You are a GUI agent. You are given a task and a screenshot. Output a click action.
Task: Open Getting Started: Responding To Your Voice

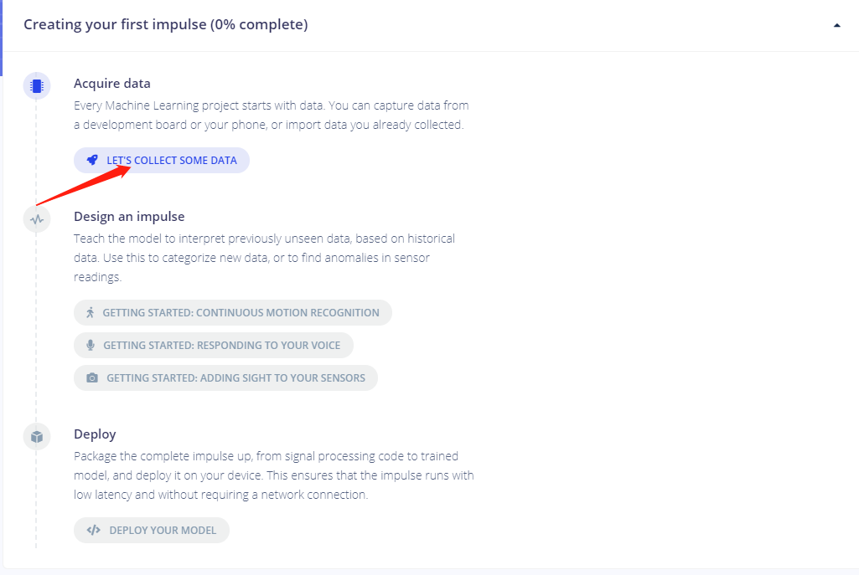212,345
